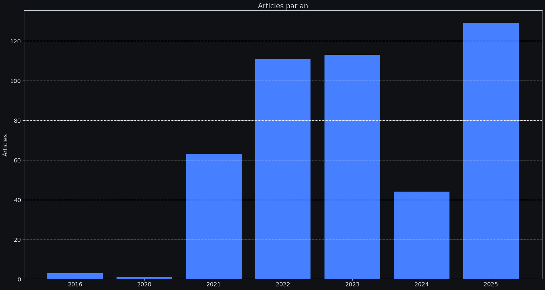Click the 'Articles par an' chart title

[283, 6]
